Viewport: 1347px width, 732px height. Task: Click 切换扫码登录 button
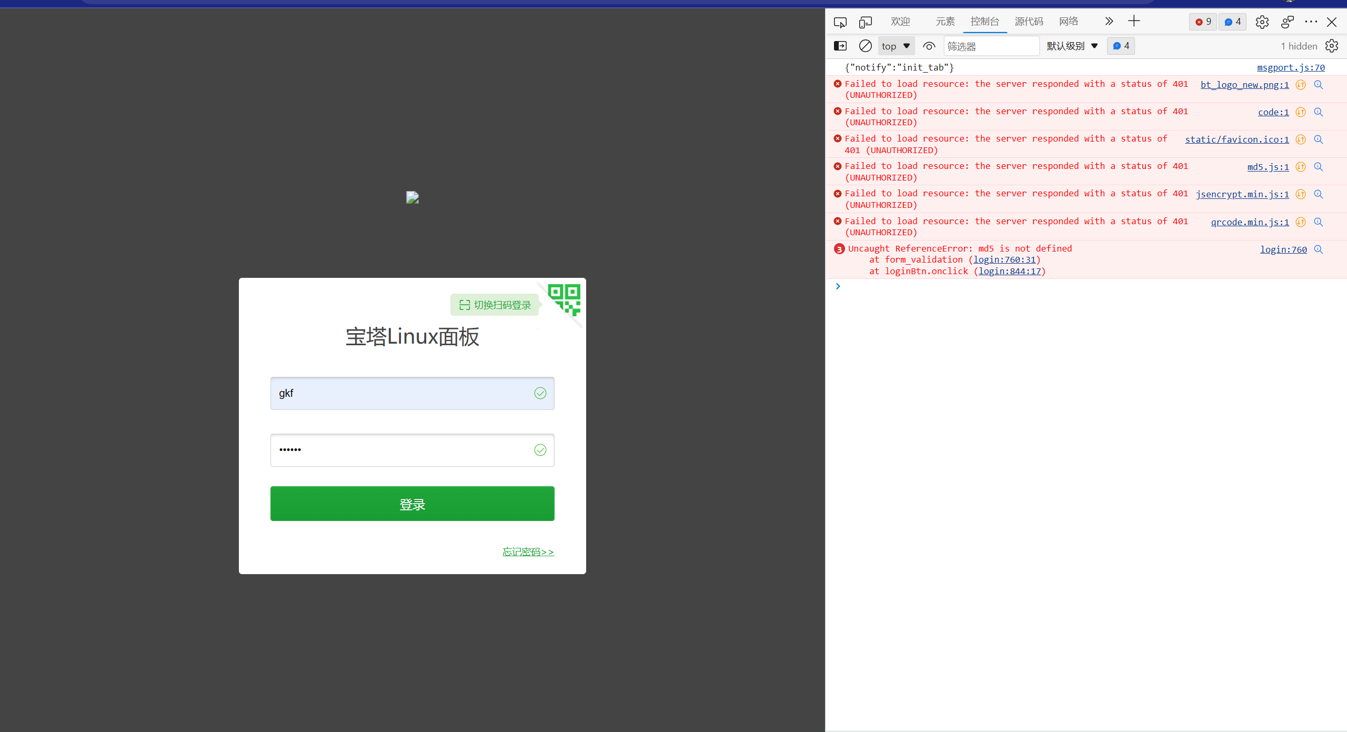[x=495, y=305]
